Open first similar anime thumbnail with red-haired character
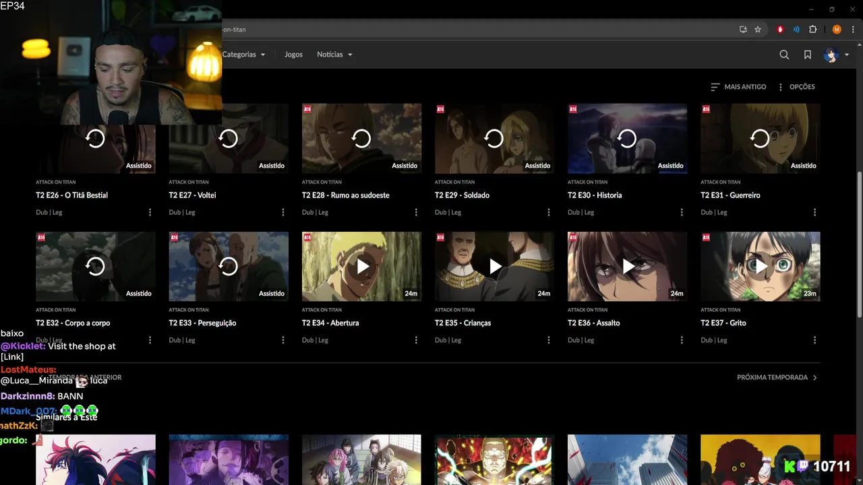863x485 pixels. click(x=95, y=459)
